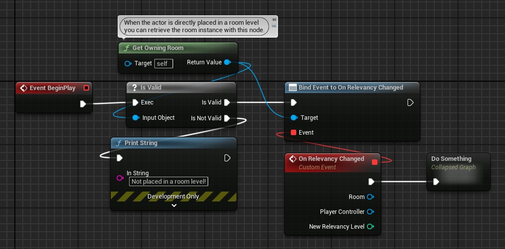Image resolution: width=505 pixels, height=249 pixels.
Task: Select the Bind Event to On Relevancy Changed title
Action: click(x=351, y=88)
